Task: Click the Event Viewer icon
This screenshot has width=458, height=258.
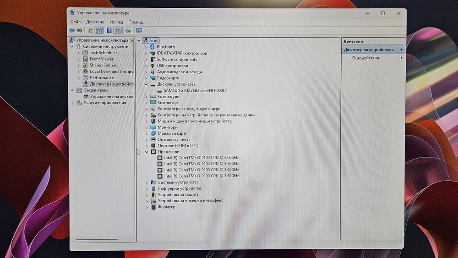Action: coord(85,59)
